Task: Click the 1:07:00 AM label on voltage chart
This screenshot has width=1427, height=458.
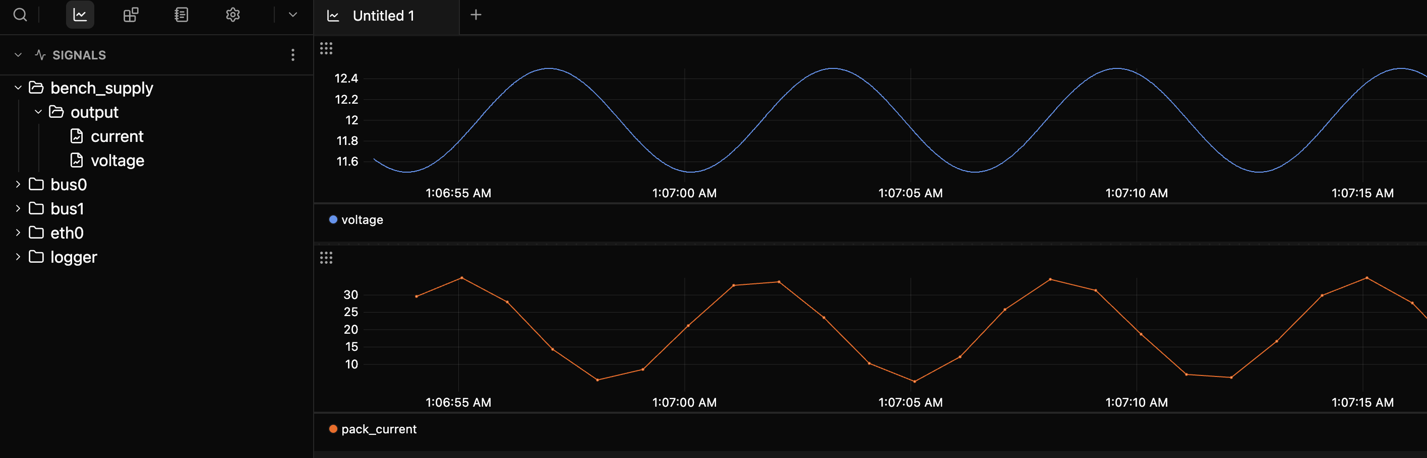Action: [684, 193]
